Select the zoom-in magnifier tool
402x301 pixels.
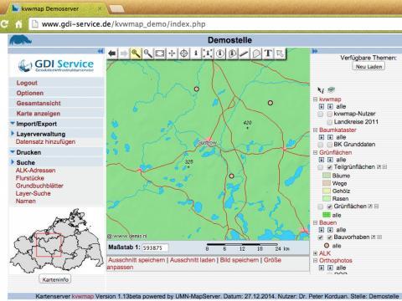[136, 54]
